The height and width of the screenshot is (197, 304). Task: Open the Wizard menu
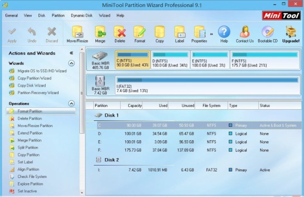105,15
